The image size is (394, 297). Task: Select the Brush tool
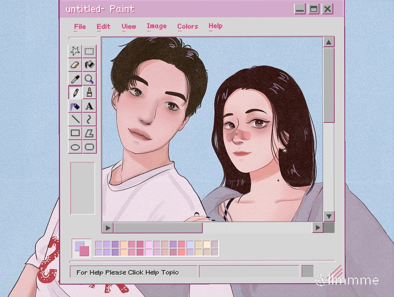point(89,92)
